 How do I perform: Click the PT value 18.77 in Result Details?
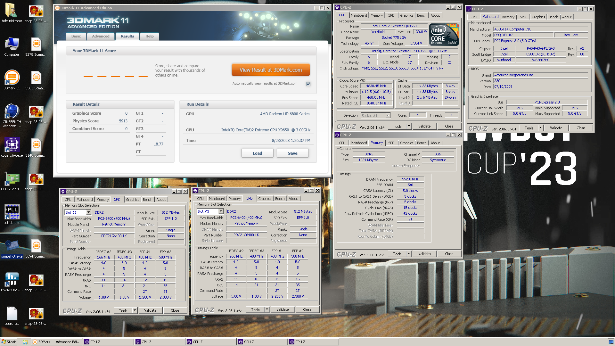158,144
